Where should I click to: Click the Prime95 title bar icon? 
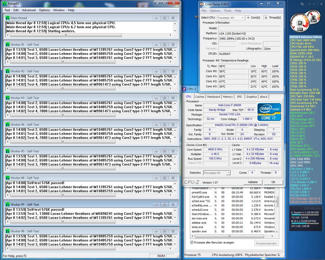[5, 4]
